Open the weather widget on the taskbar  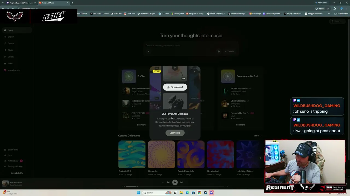(x=10, y=193)
